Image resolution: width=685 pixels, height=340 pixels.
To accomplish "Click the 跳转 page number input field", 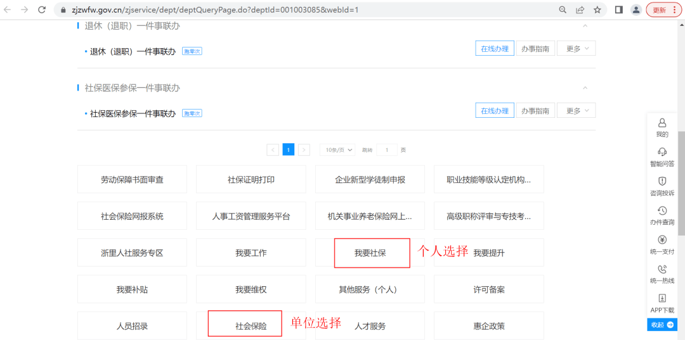I will coord(386,150).
